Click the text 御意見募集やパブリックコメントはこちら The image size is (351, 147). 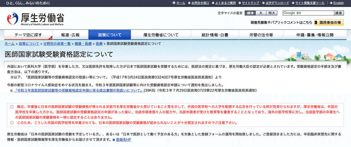281,22
